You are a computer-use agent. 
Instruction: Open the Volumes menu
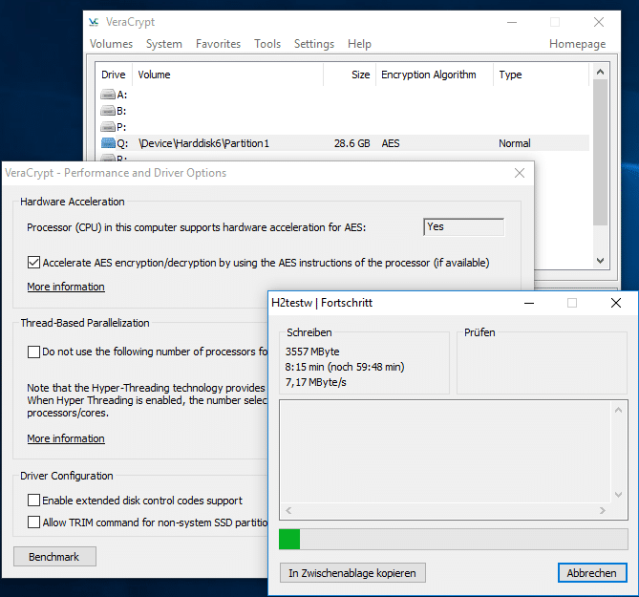click(111, 44)
